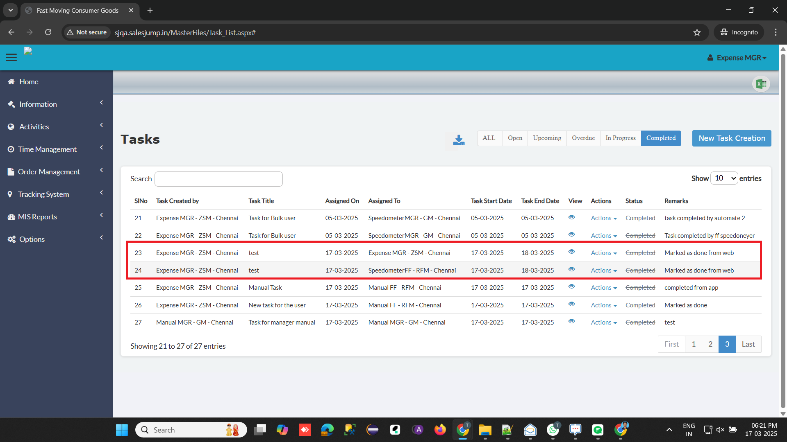The height and width of the screenshot is (442, 787).
Task: Reload the page with refresh icon
Action: [48, 32]
